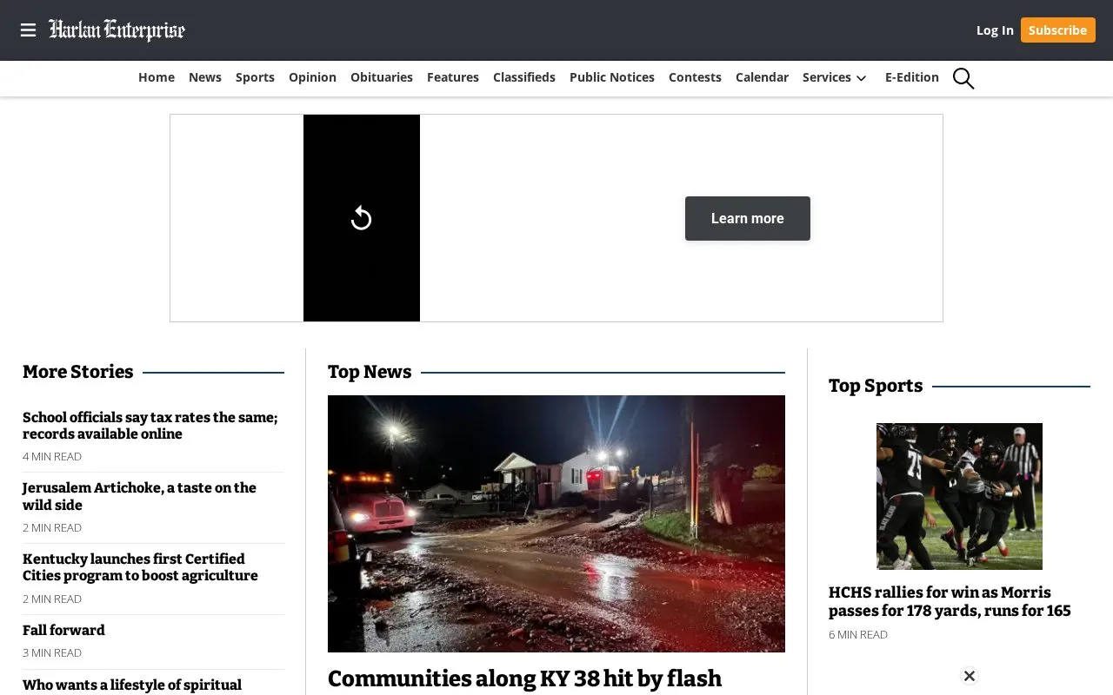Open the Obituaries page
Screen dimensions: 1113x695
click(382, 77)
